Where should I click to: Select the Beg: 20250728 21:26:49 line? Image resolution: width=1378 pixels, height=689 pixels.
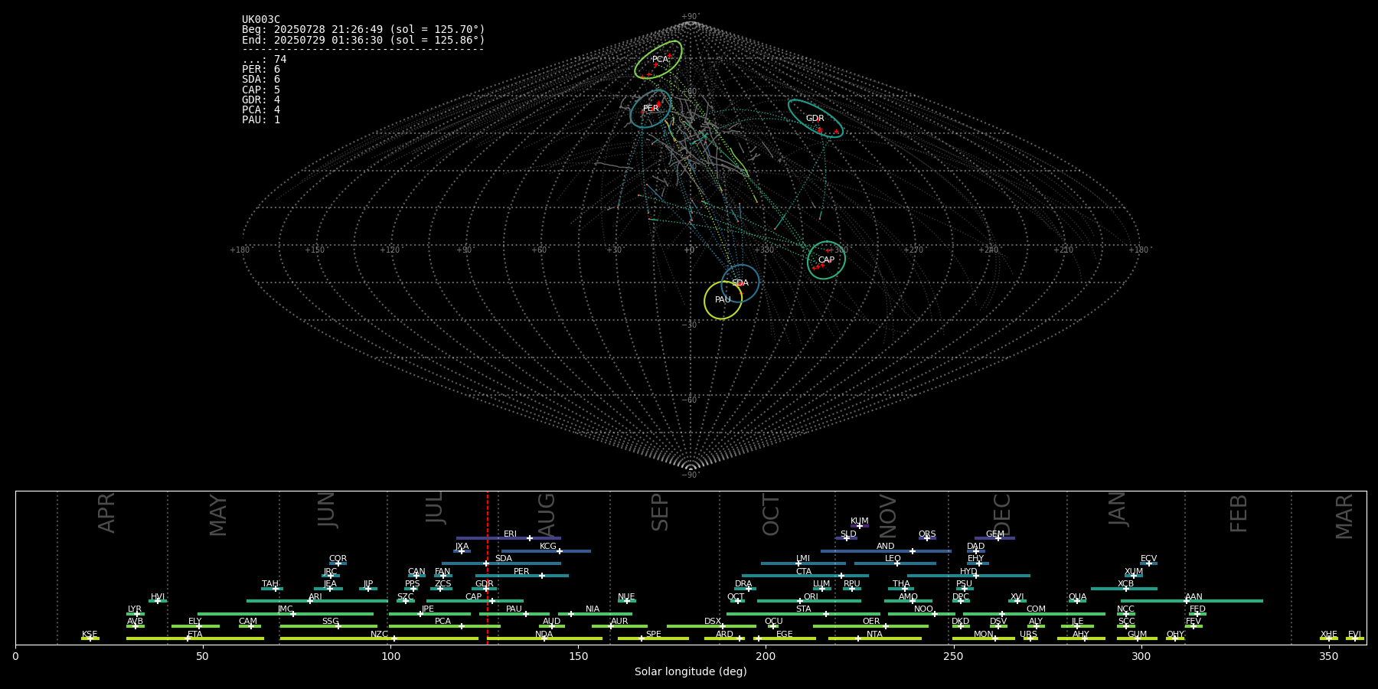click(x=364, y=30)
